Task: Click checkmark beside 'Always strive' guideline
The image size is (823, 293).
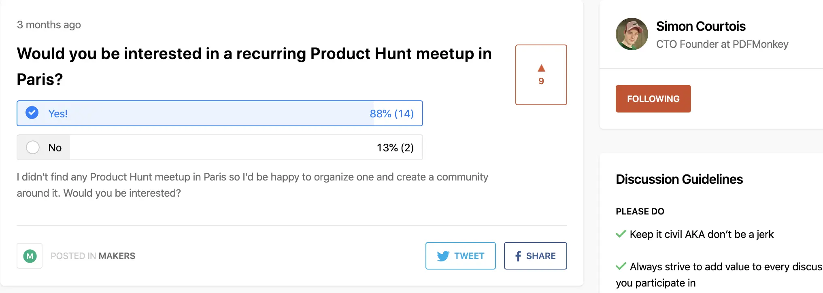Action: tap(621, 266)
